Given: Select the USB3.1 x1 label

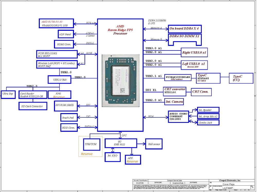Looking at the screenshot, I should 154,76.
